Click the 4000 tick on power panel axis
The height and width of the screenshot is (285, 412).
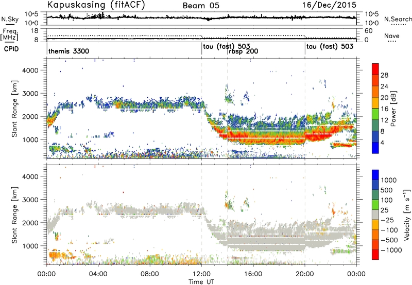[30, 70]
